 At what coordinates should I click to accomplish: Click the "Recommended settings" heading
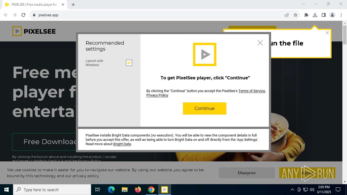[x=105, y=46]
